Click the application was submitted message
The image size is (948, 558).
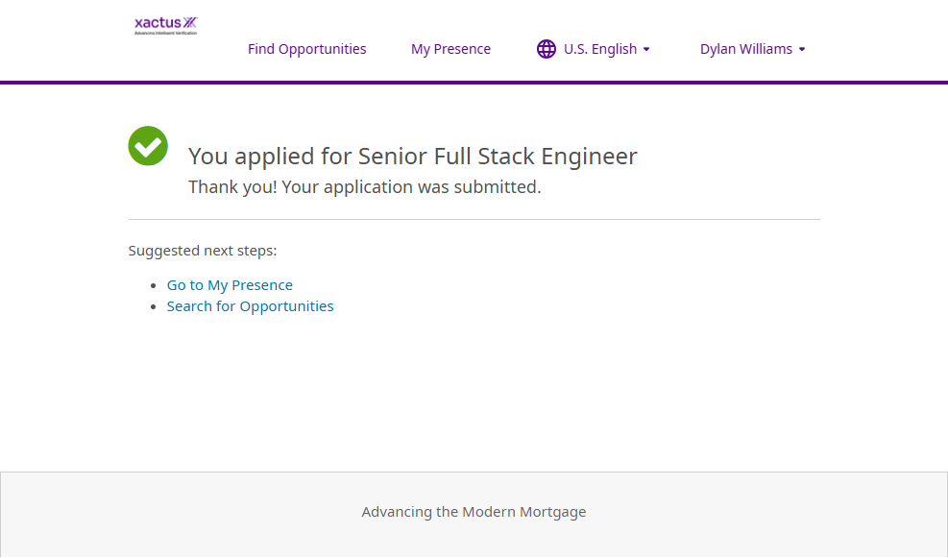tap(364, 187)
